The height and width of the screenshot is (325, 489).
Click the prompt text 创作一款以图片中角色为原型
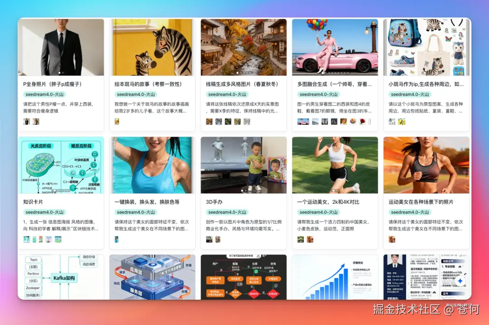pos(244,226)
